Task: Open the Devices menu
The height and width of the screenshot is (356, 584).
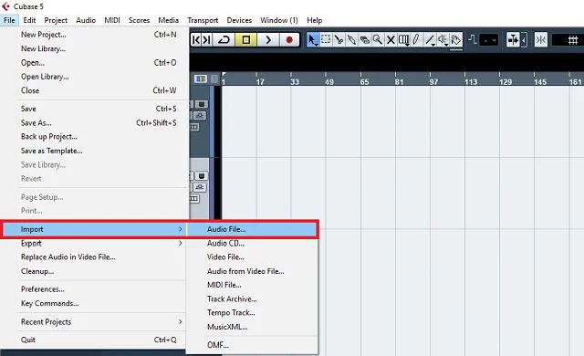Action: 239,20
